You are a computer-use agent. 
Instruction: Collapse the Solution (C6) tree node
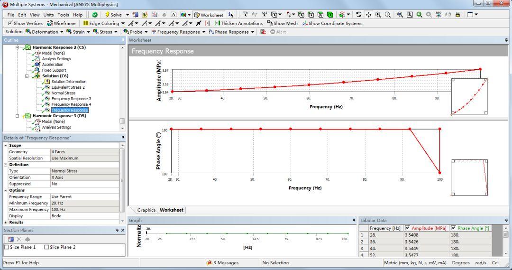(27, 76)
